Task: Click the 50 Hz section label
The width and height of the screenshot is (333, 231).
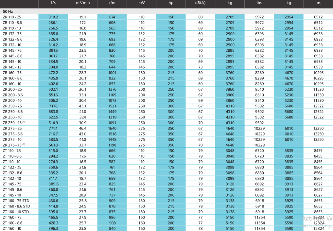Action: pyautogui.click(x=8, y=11)
